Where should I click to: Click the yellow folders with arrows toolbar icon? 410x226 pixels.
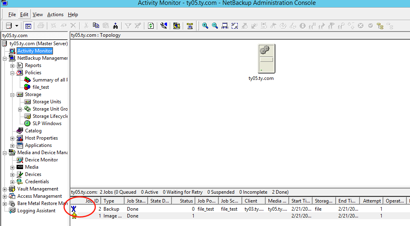[x=177, y=25]
